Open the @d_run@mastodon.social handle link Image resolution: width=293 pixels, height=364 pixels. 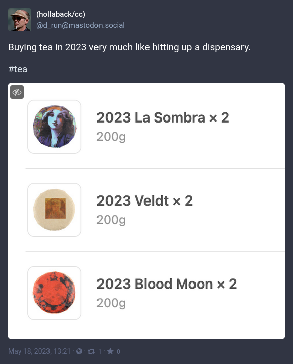click(80, 25)
